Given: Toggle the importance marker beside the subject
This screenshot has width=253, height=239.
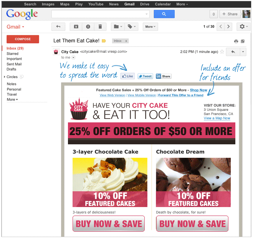Looking at the screenshot, I should (104, 41).
